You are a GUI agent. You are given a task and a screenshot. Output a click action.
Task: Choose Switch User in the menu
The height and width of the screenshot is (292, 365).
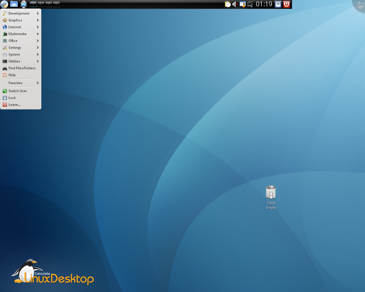click(x=21, y=91)
